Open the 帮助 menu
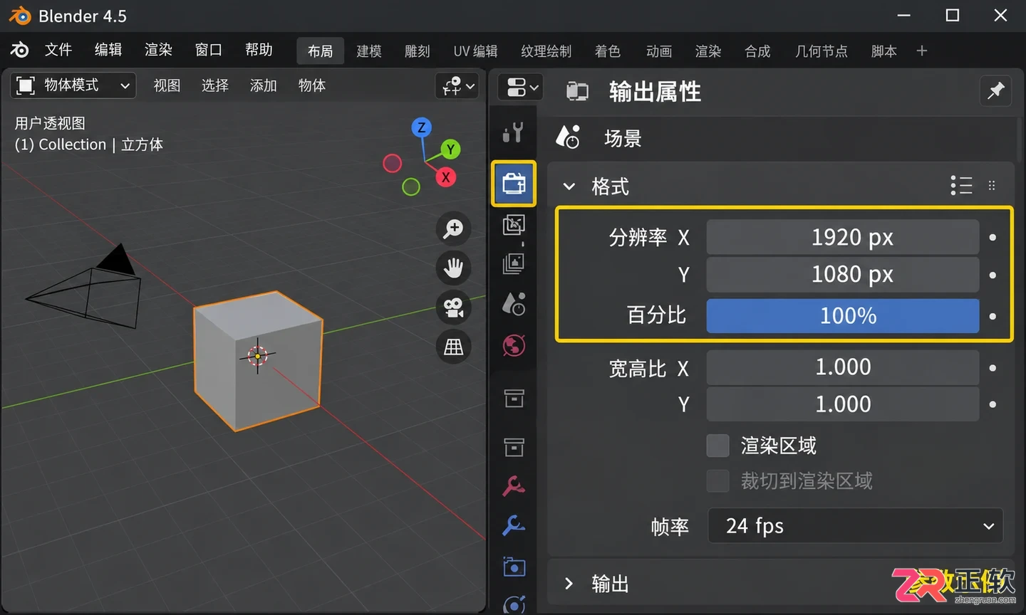Screen dimensions: 1026x615 [259, 50]
